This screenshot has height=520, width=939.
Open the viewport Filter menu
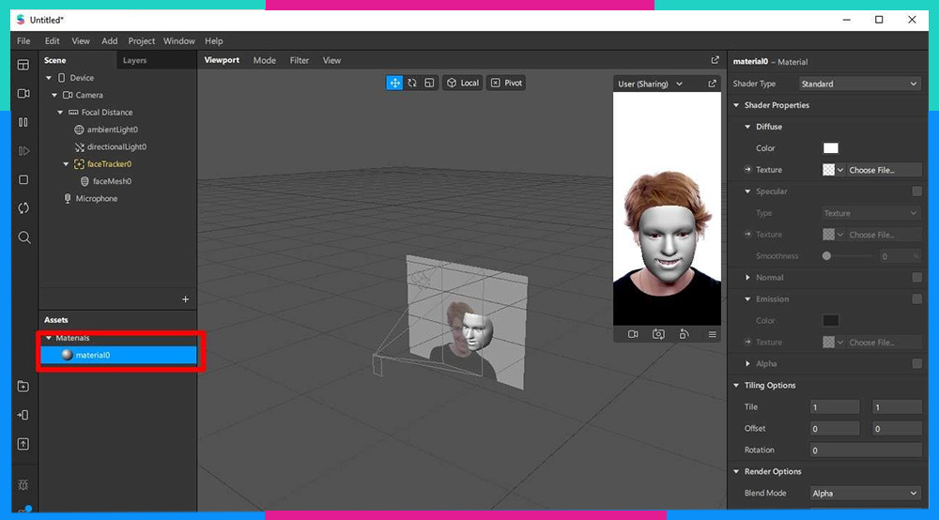pyautogui.click(x=300, y=60)
